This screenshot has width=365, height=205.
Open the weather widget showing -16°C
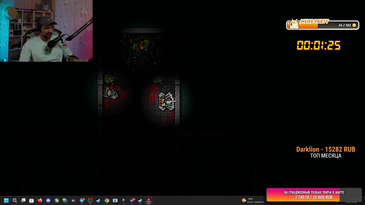pyautogui.click(x=253, y=200)
